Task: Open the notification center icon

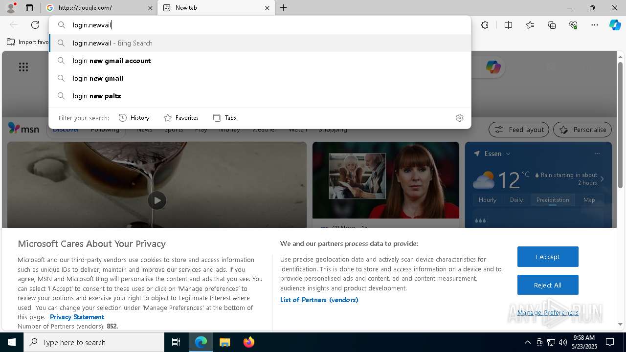Action: 610,342
